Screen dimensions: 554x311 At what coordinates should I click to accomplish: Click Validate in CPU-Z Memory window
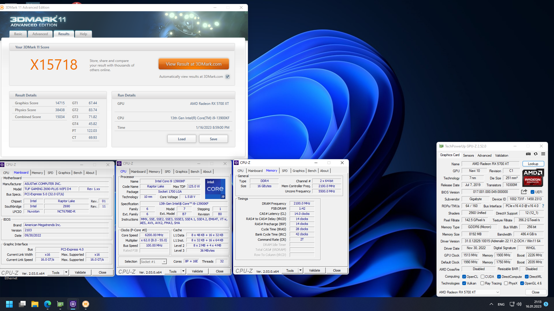315,270
